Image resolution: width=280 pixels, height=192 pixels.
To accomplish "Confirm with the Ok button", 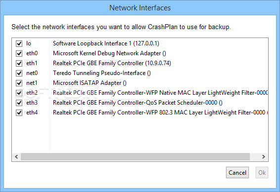I will coord(262,172).
